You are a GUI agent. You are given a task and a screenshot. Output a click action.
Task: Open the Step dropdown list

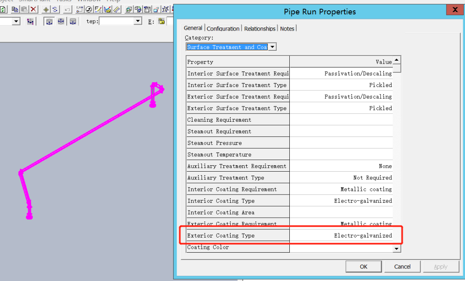[x=138, y=21]
